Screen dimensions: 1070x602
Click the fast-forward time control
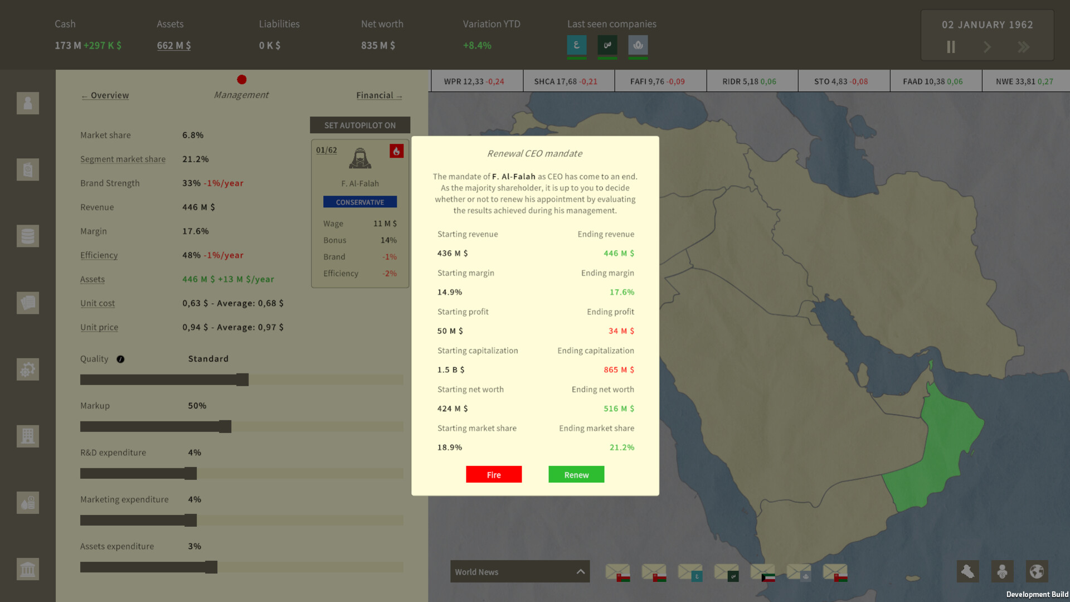coord(1024,47)
